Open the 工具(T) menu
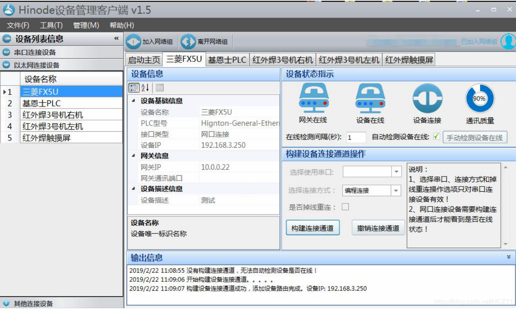The height and width of the screenshot is (309, 516). pyautogui.click(x=51, y=25)
